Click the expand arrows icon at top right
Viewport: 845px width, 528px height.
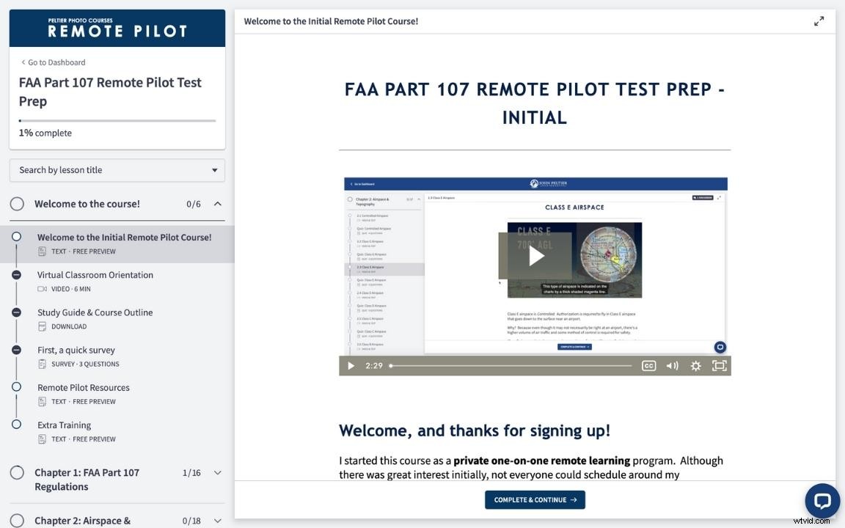click(819, 21)
